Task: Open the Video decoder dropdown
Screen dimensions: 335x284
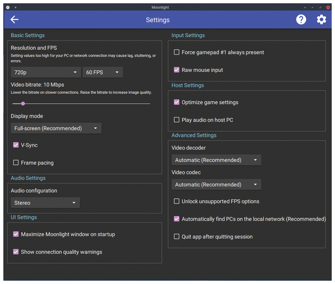Action: tap(216, 160)
